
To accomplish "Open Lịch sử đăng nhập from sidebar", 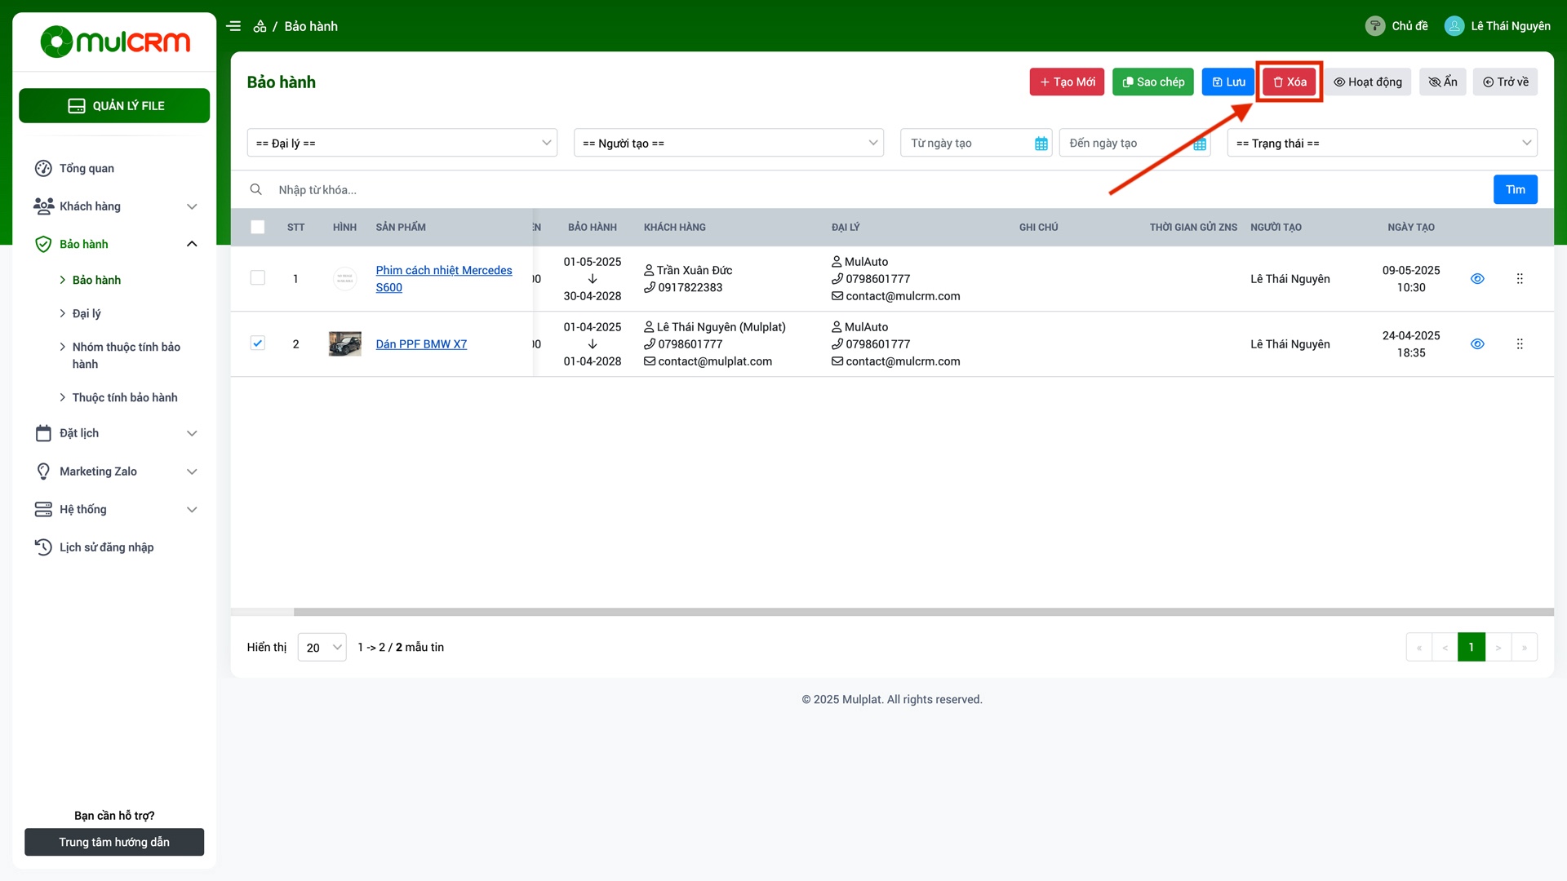I will [x=106, y=547].
